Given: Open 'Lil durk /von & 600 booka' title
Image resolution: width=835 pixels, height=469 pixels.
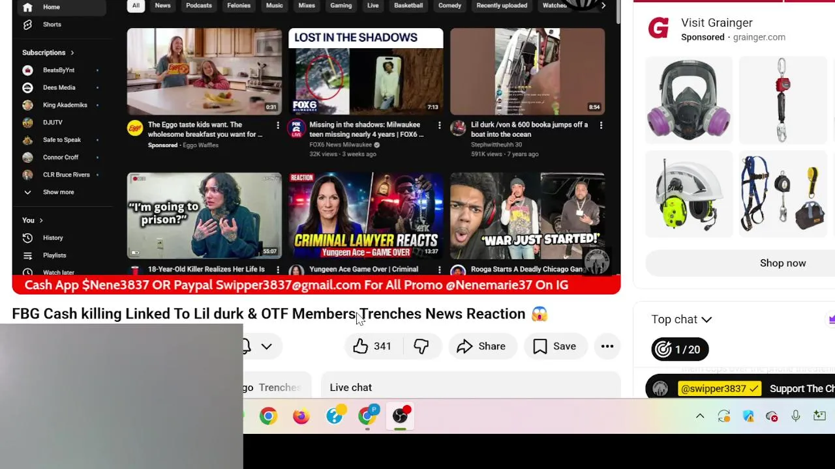Looking at the screenshot, I should 530,130.
